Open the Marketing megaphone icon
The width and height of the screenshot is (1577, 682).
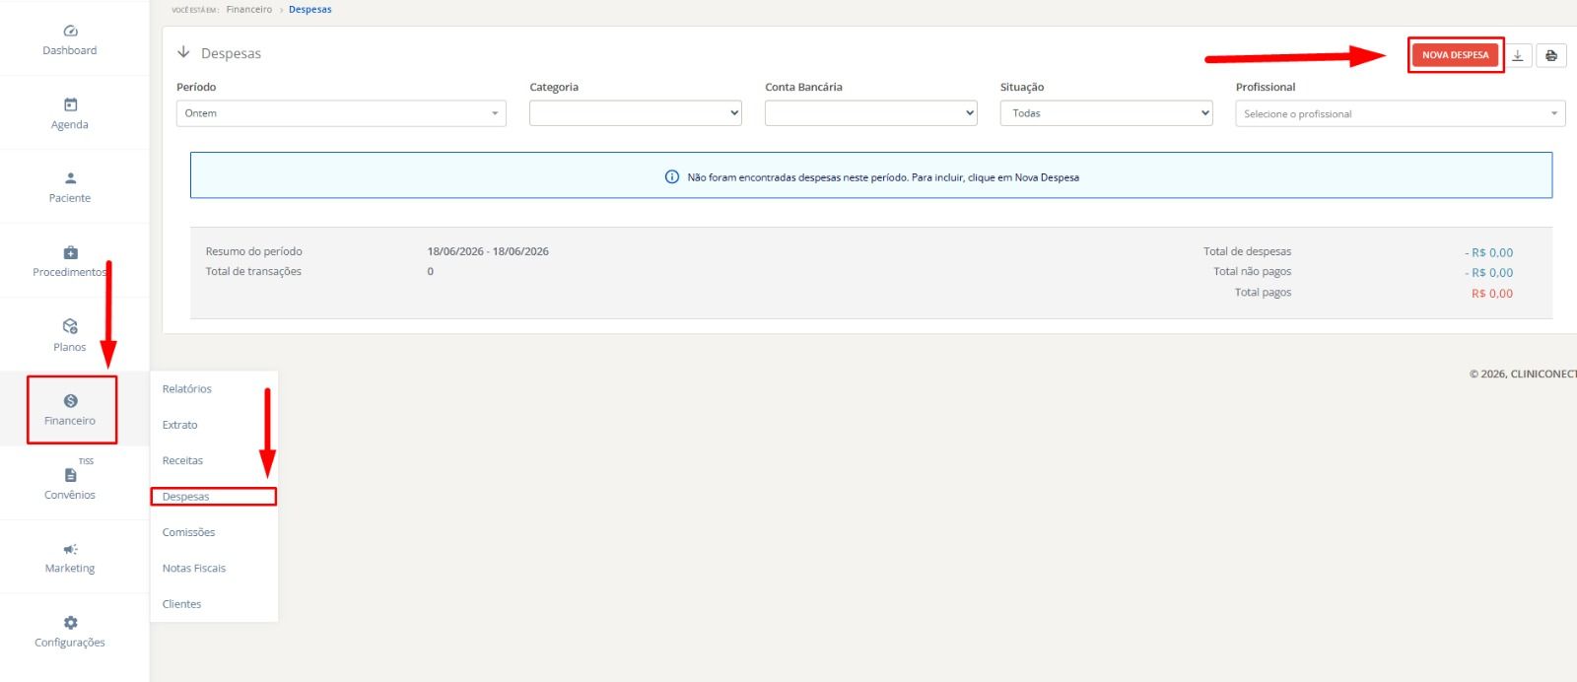click(x=70, y=549)
